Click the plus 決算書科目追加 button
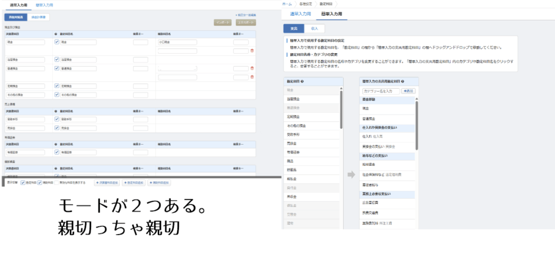 pyautogui.click(x=107, y=183)
